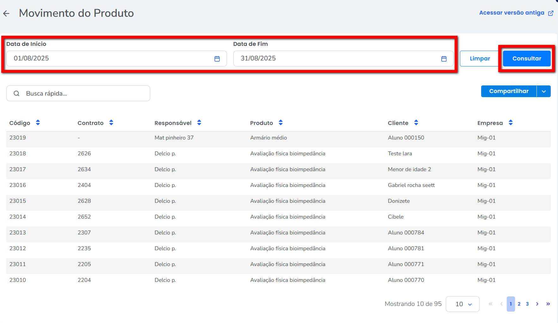Open calendar picker for Data de Fim
558x323 pixels.
click(x=444, y=59)
